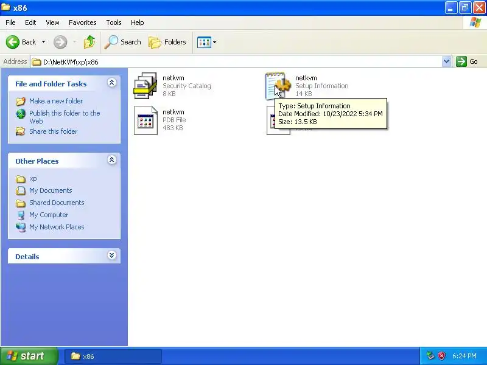Click Make a new folder
The image size is (487, 365).
(56, 101)
